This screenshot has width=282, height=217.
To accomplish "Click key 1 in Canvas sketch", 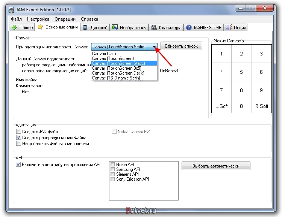I will click(x=221, y=54).
